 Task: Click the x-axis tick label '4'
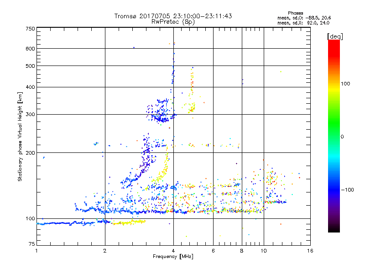coord(173,251)
